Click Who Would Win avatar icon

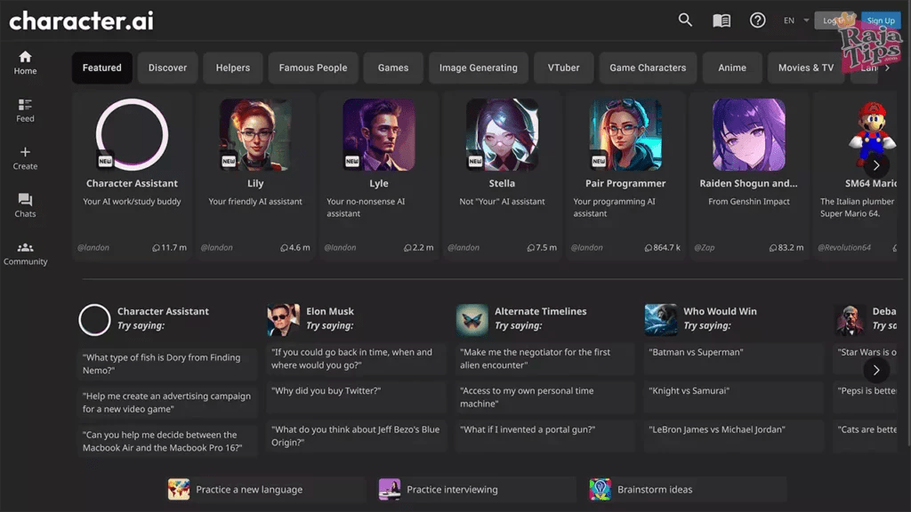[x=661, y=319]
